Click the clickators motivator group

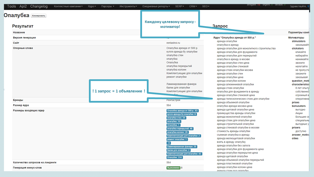pos(298,48)
